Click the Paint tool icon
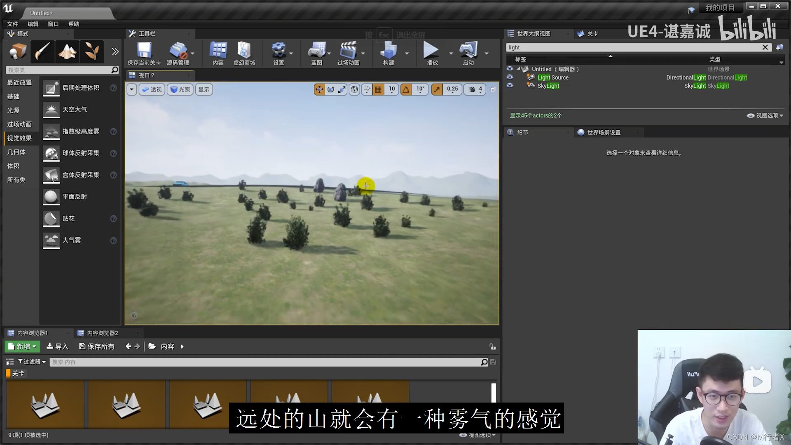The image size is (791, 445). pyautogui.click(x=42, y=51)
